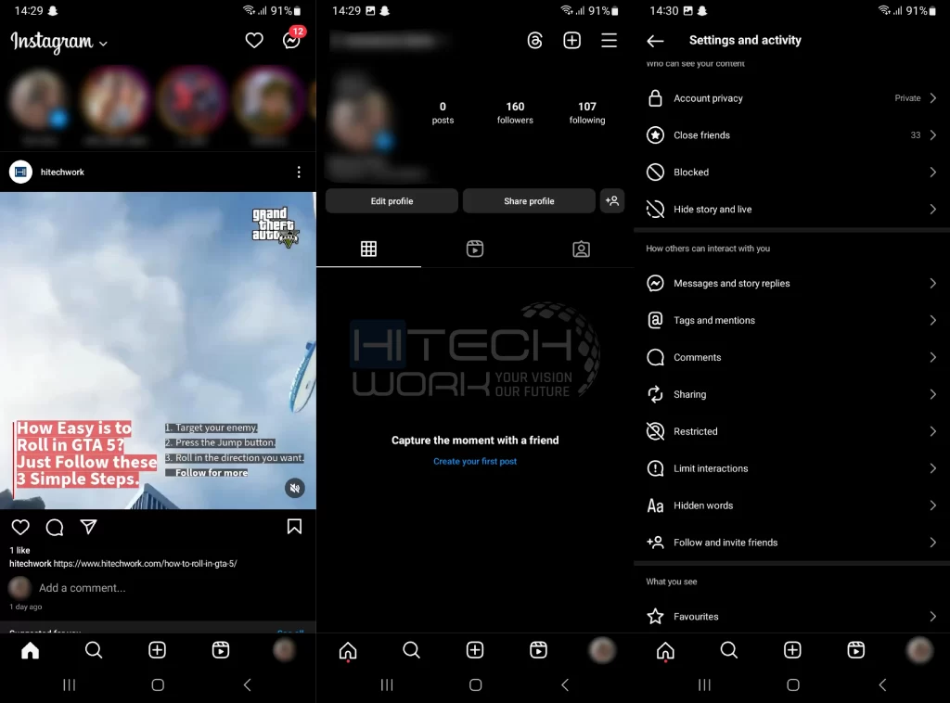
Task: Tap Home icon in settings screen's bottom bar
Action: click(x=665, y=650)
